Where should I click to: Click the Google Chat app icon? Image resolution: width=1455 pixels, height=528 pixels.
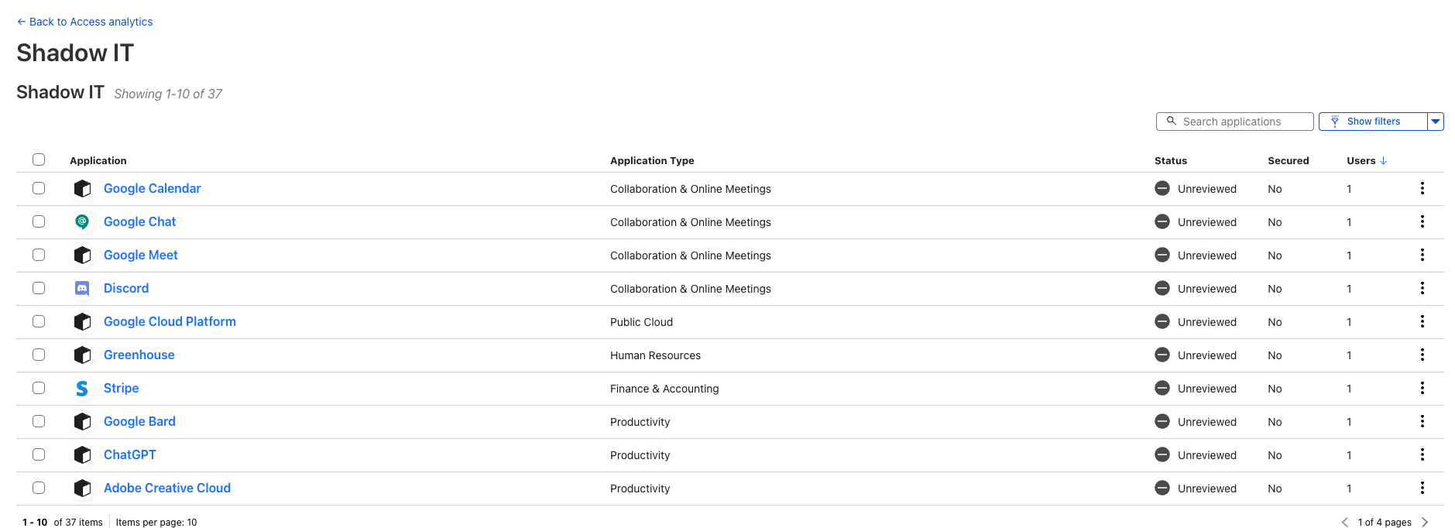pyautogui.click(x=82, y=222)
